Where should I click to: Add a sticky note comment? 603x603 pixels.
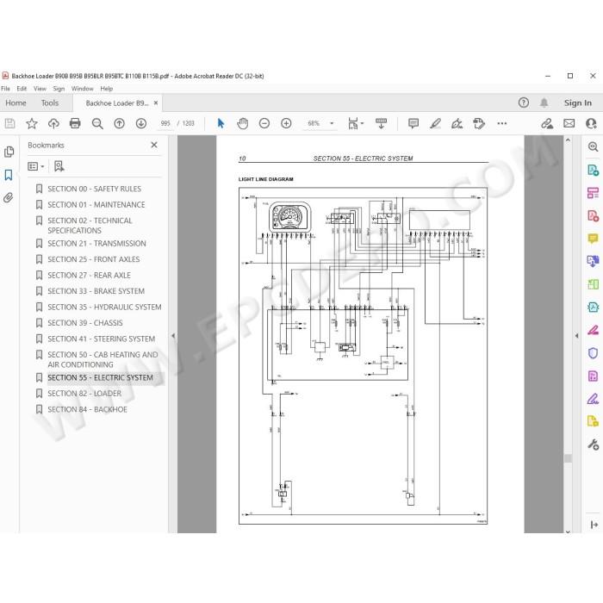(413, 123)
